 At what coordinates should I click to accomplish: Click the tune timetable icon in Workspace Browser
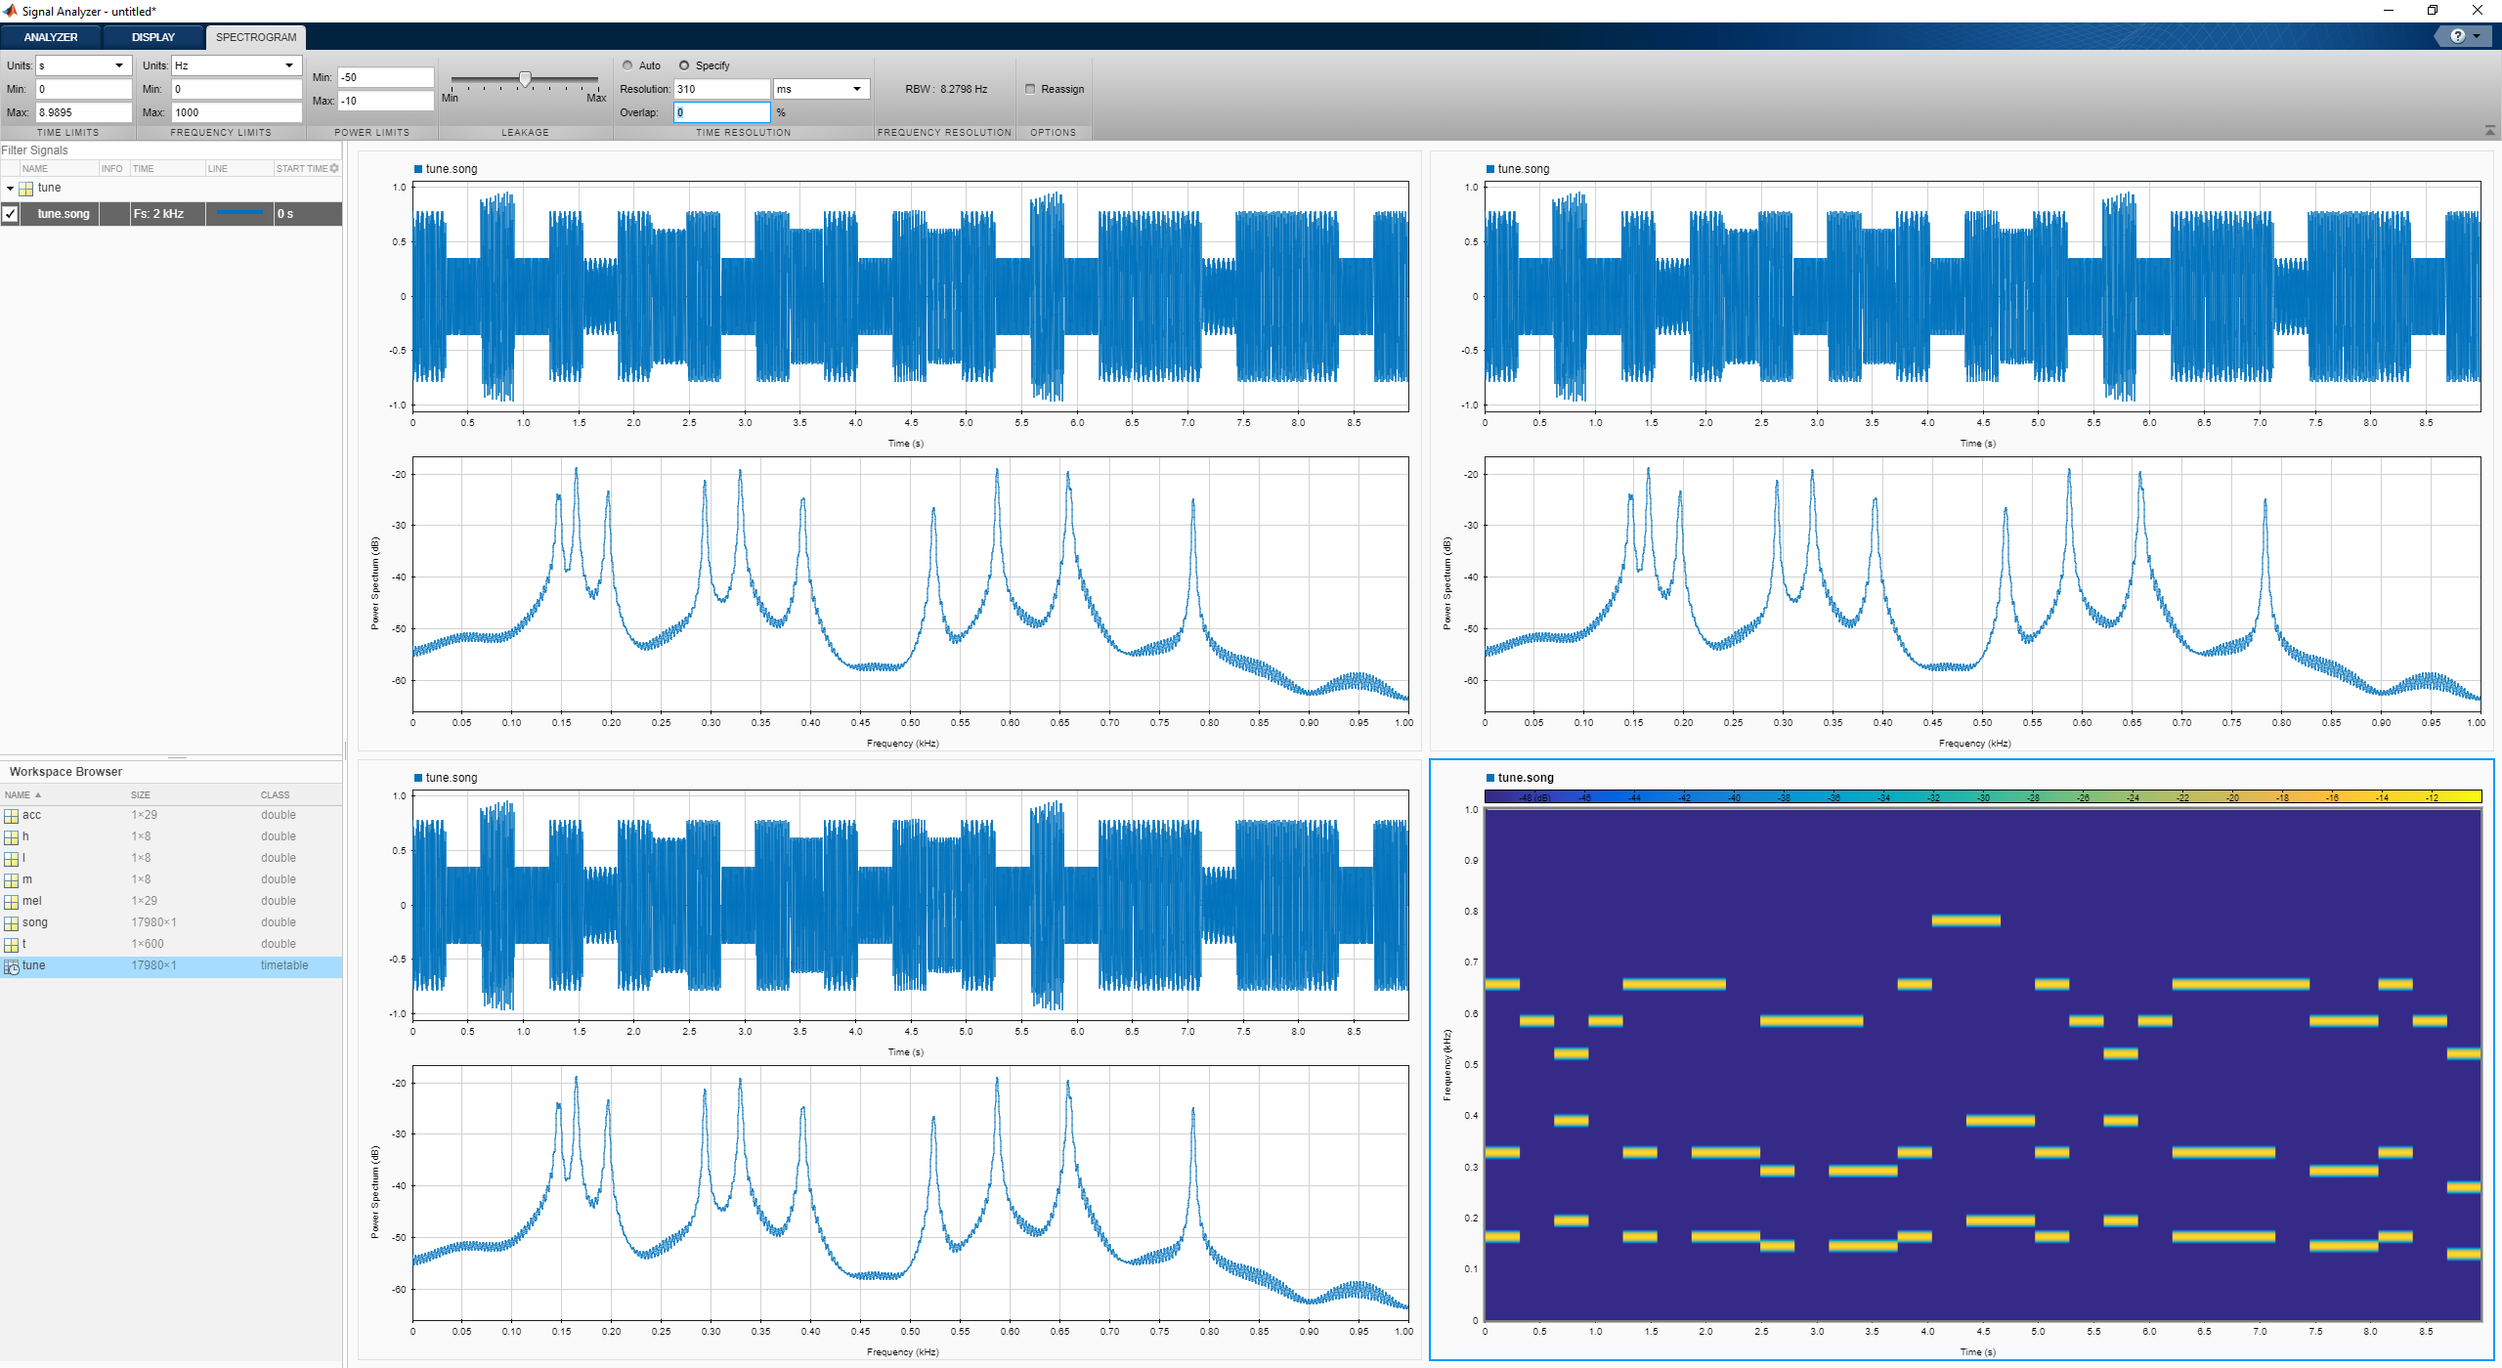click(12, 966)
